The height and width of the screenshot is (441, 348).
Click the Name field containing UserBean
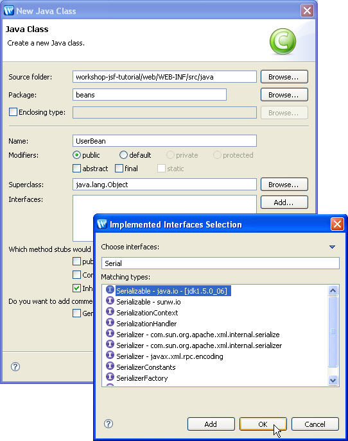(164, 141)
